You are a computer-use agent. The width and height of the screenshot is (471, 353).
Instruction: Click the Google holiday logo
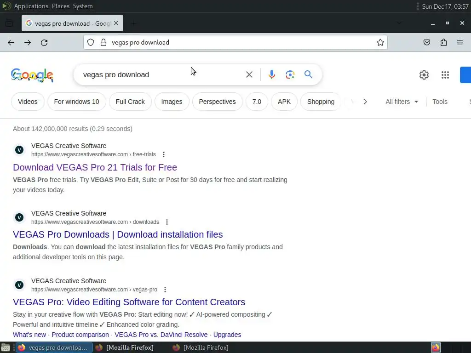(32, 75)
